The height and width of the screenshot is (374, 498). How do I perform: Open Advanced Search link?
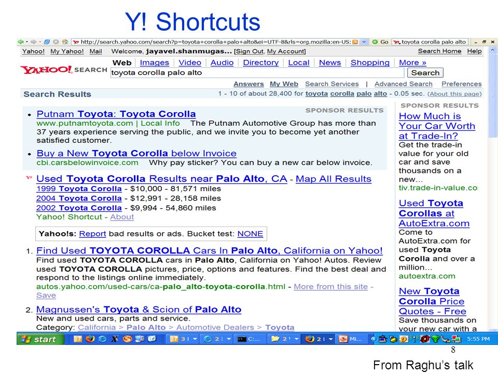404,84
